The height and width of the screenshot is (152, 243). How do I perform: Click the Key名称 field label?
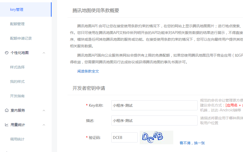point(96,105)
